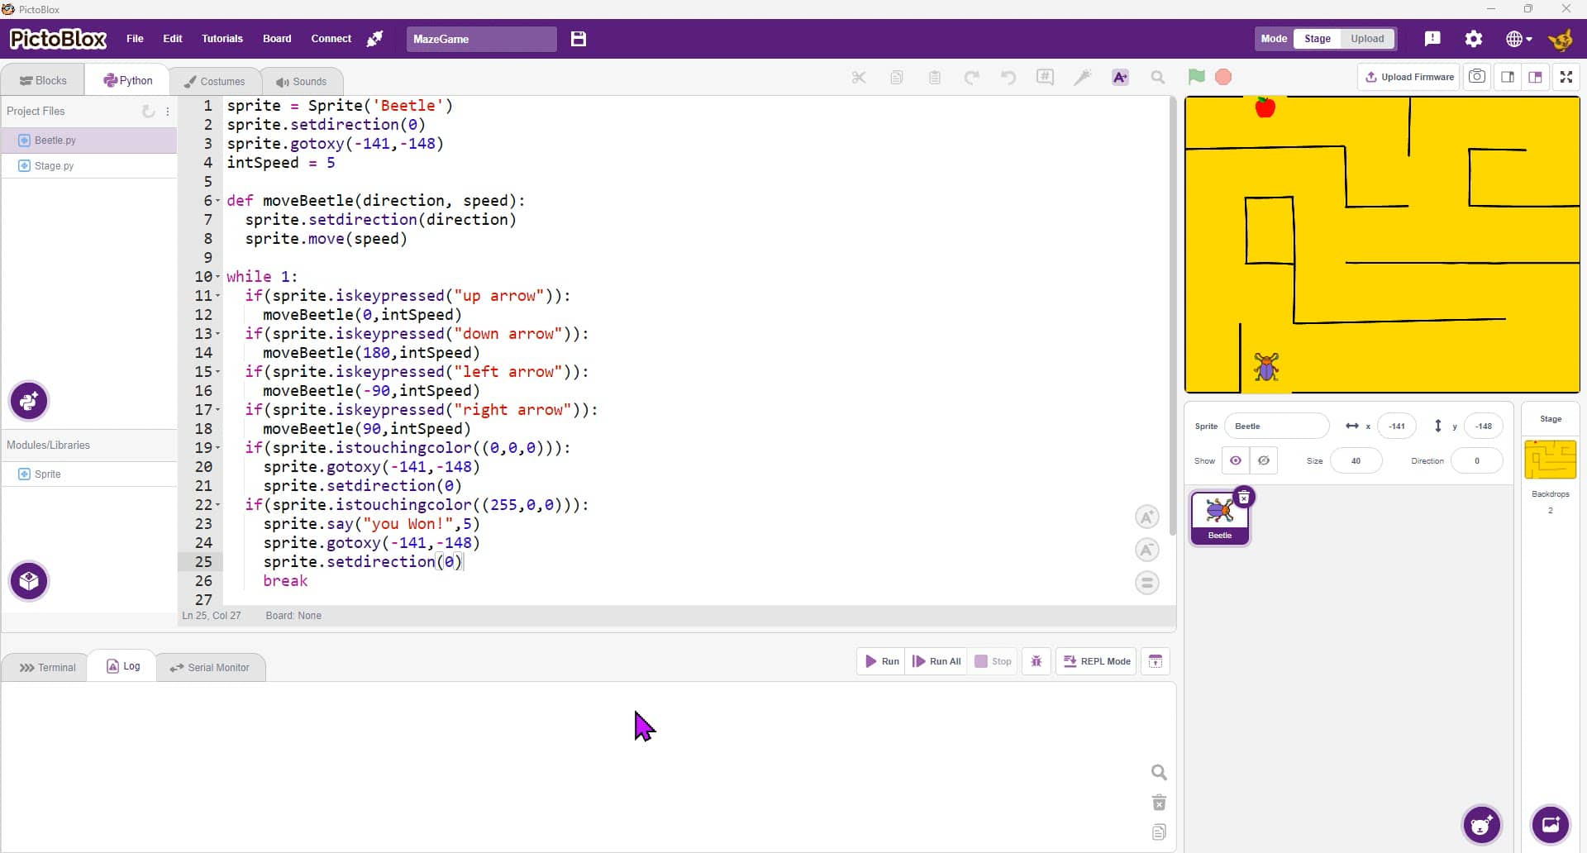Enter fullscreen stage mode

pyautogui.click(x=1566, y=77)
